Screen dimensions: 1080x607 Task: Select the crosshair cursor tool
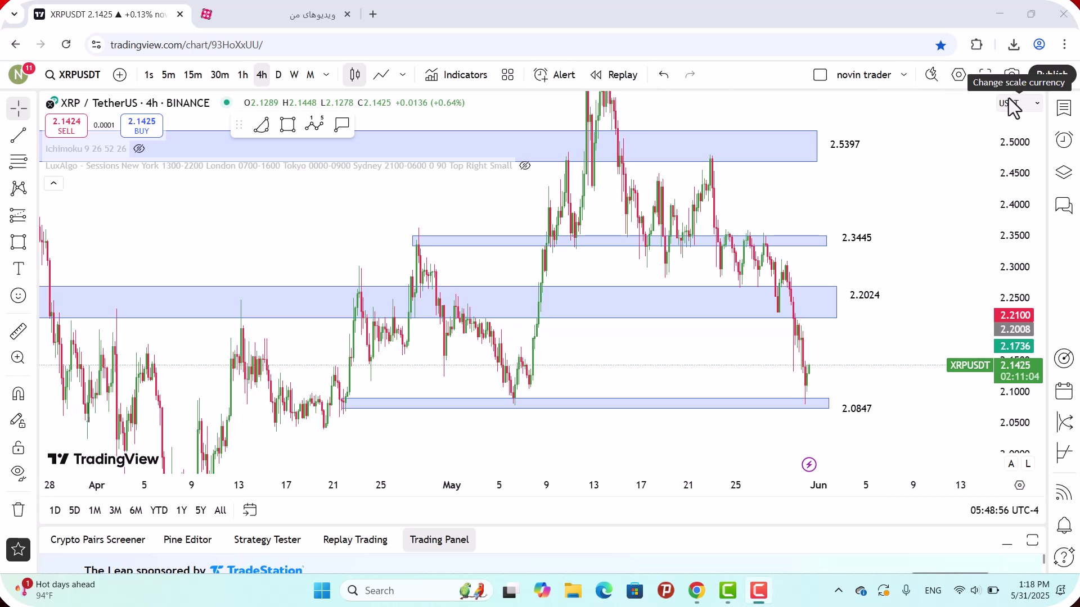pos(19,108)
